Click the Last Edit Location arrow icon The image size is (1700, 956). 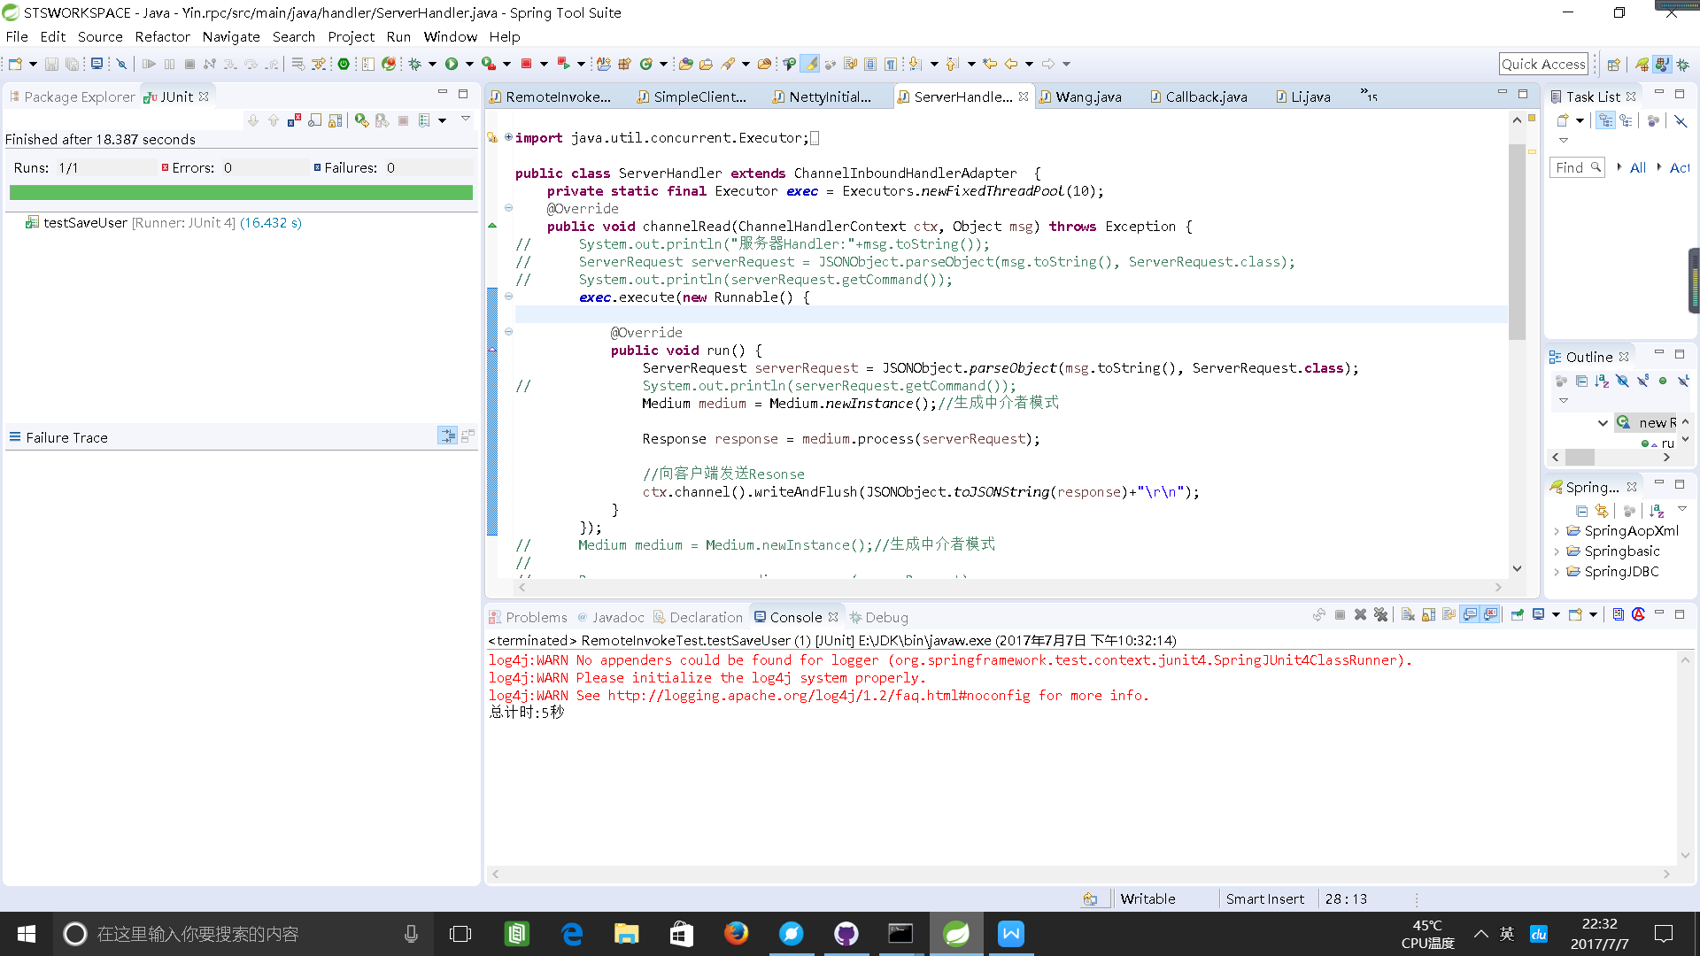pyautogui.click(x=990, y=64)
